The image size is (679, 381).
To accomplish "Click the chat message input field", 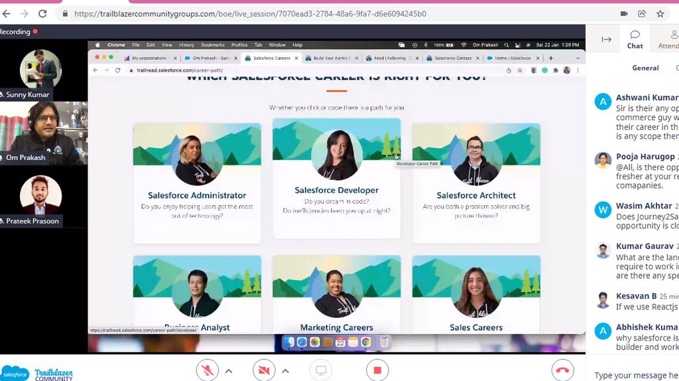I will (636, 375).
